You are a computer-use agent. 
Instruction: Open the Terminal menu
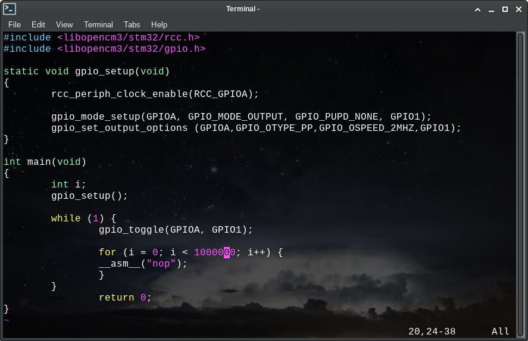[98, 24]
